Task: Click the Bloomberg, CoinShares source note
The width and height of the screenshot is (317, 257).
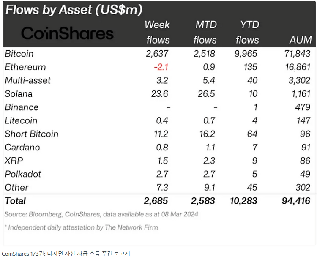Action: (x=101, y=214)
